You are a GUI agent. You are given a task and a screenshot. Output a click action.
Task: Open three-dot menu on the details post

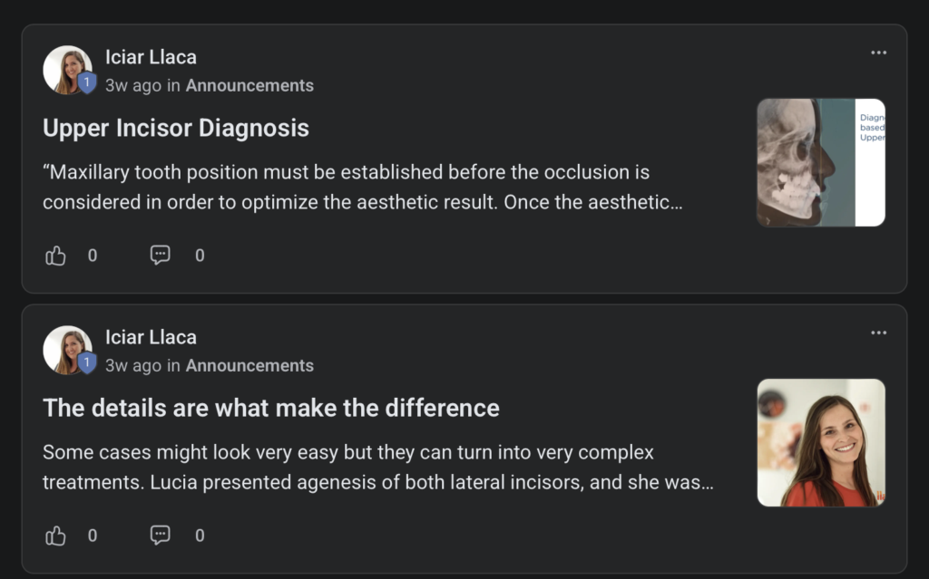(878, 333)
